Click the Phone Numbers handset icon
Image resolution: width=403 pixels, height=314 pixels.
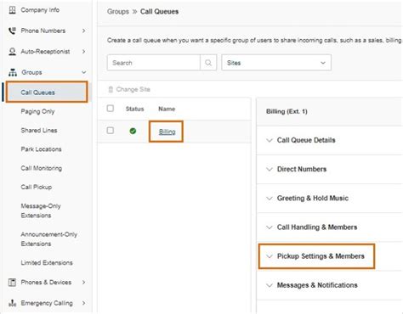[12, 31]
